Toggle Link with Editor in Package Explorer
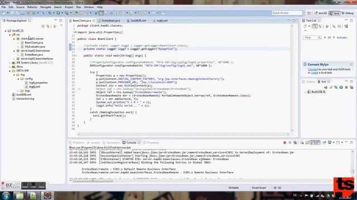357x200 pixels. 48,26
